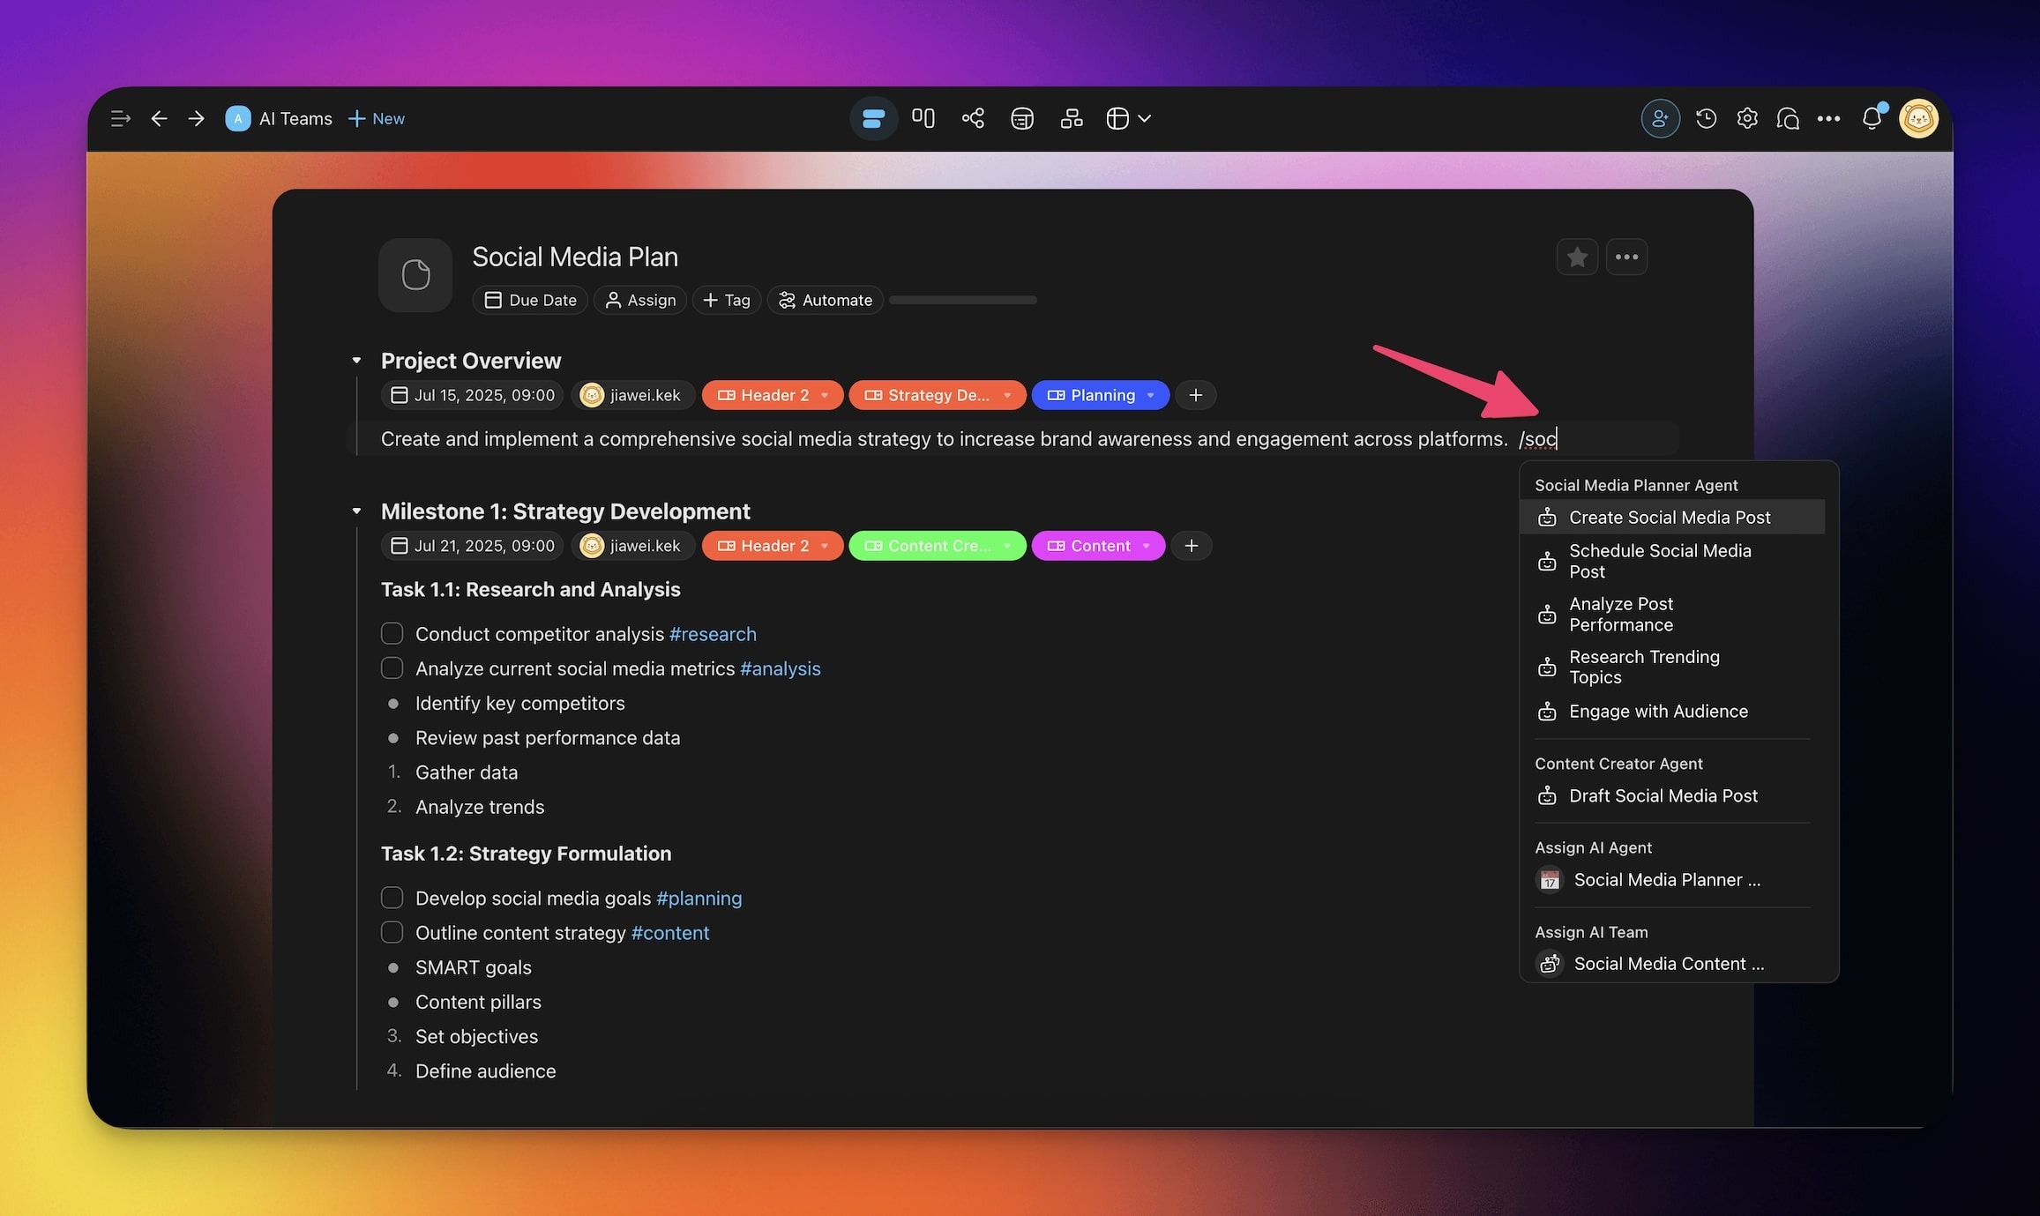This screenshot has height=1216, width=2040.
Task: Select the mind map view icon
Action: [973, 118]
